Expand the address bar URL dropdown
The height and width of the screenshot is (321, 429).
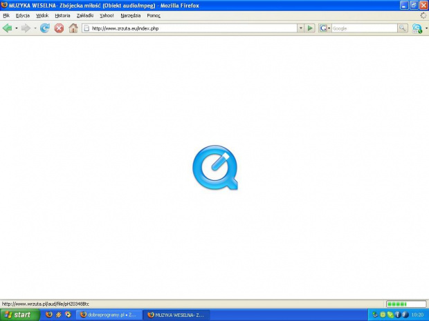[x=301, y=28]
